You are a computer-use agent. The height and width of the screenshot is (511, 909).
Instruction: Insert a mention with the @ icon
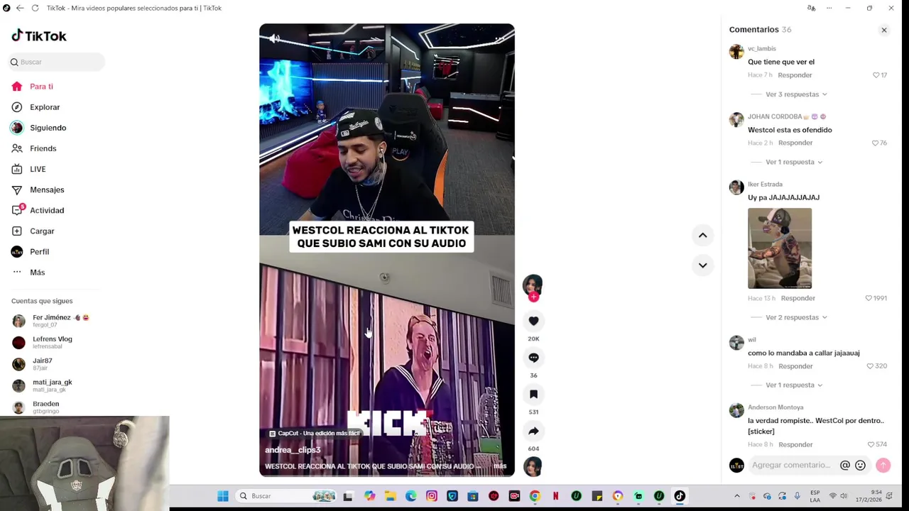click(x=844, y=466)
